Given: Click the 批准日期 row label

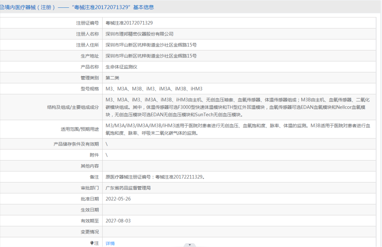Looking at the screenshot, I should pos(90,199).
